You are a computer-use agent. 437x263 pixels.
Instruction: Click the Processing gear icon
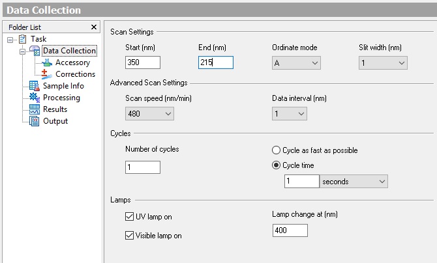(34, 98)
